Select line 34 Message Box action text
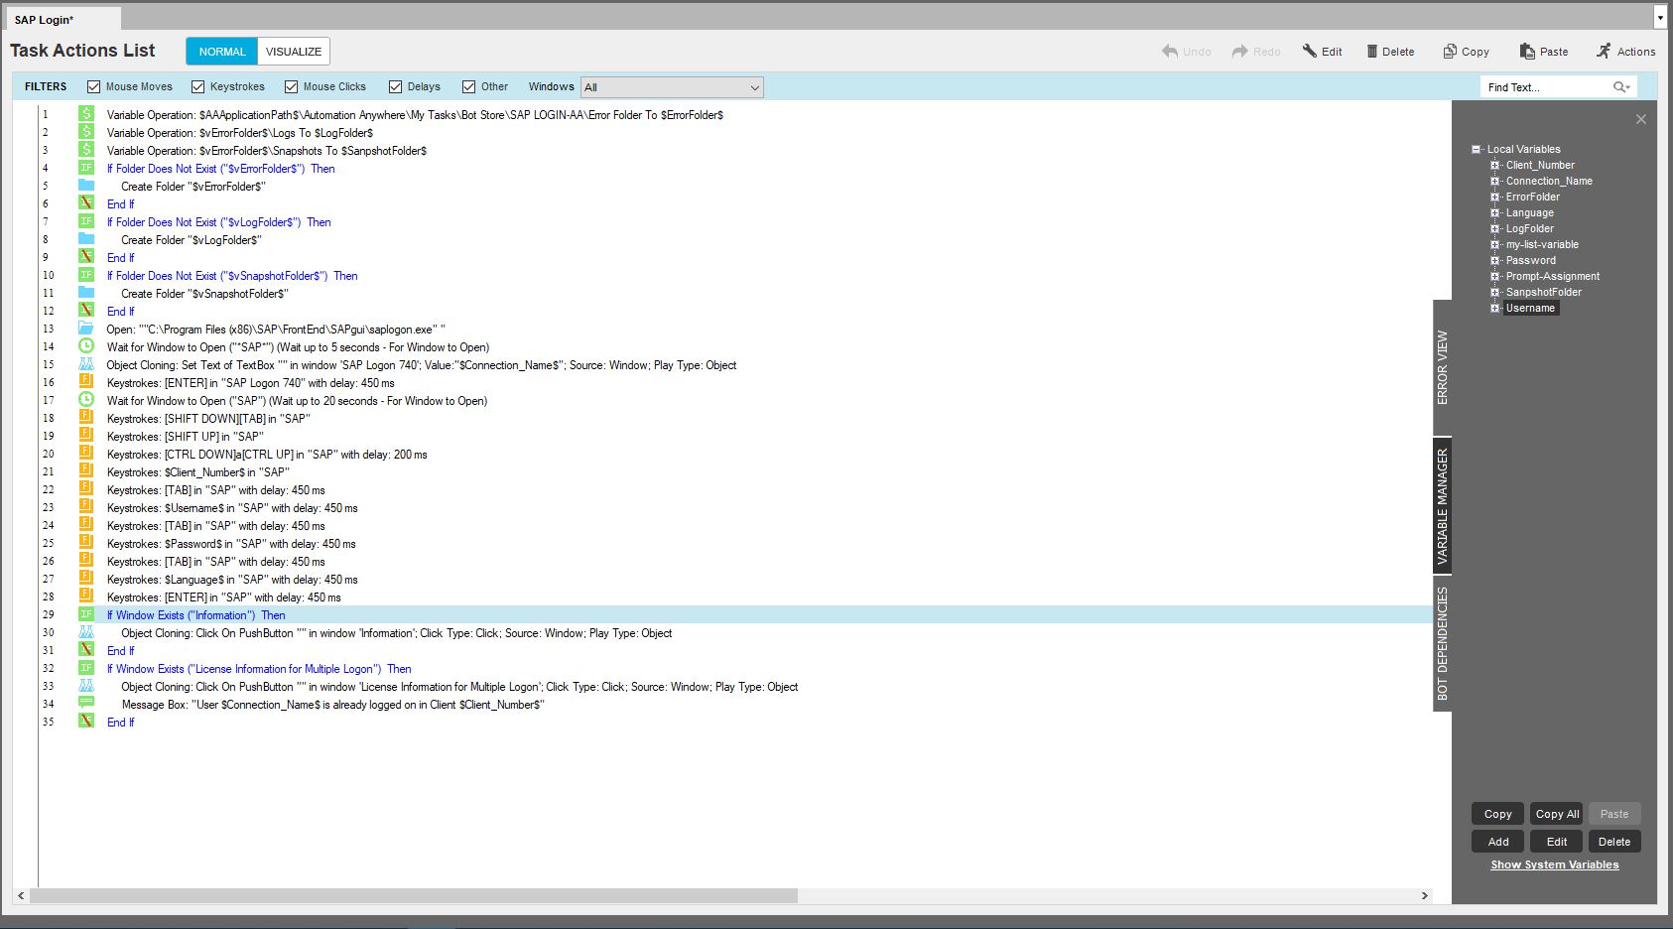Screen dimensions: 1673x929 click(x=333, y=705)
